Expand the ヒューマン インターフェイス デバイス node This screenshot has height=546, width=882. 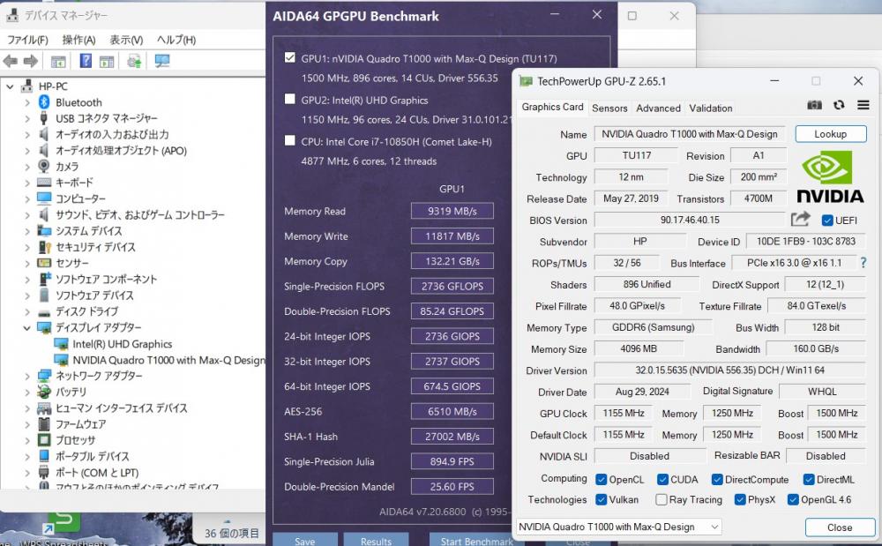pyautogui.click(x=27, y=408)
